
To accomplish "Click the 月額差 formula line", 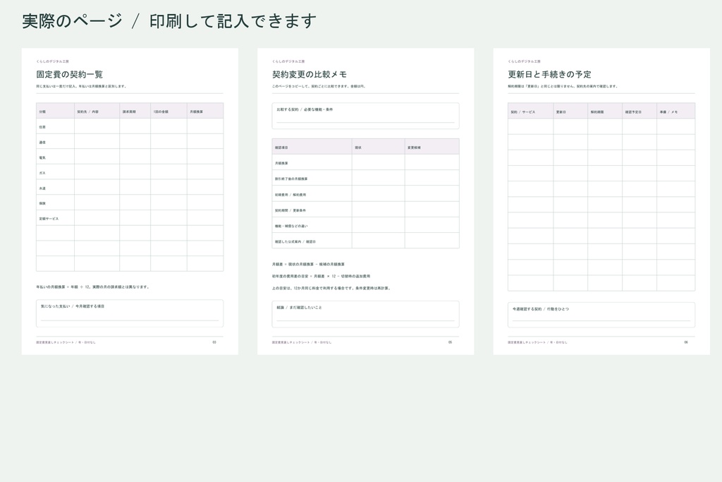I will [308, 265].
